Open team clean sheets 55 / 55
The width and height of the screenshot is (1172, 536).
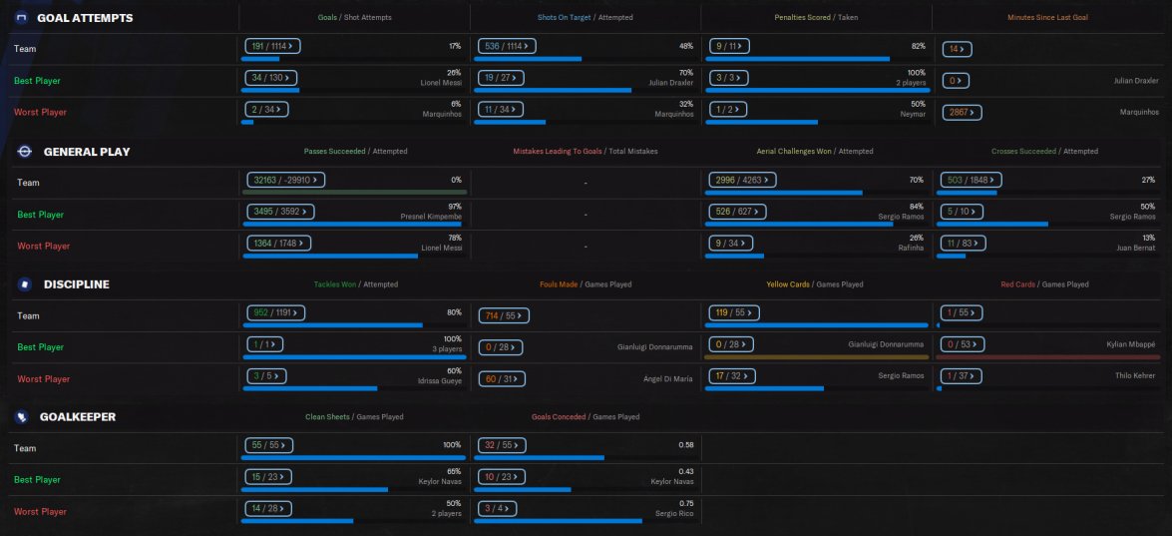[x=269, y=445]
